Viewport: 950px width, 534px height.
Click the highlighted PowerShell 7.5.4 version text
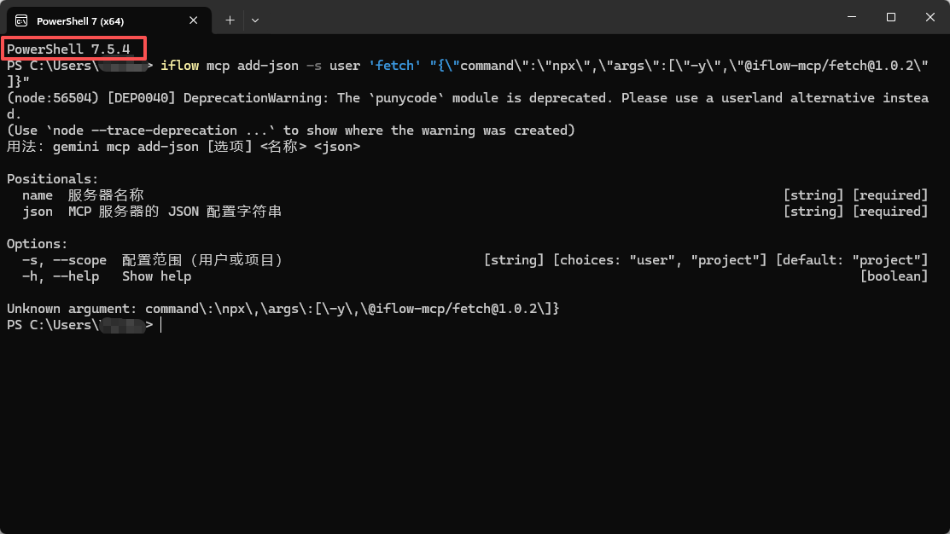[68, 49]
